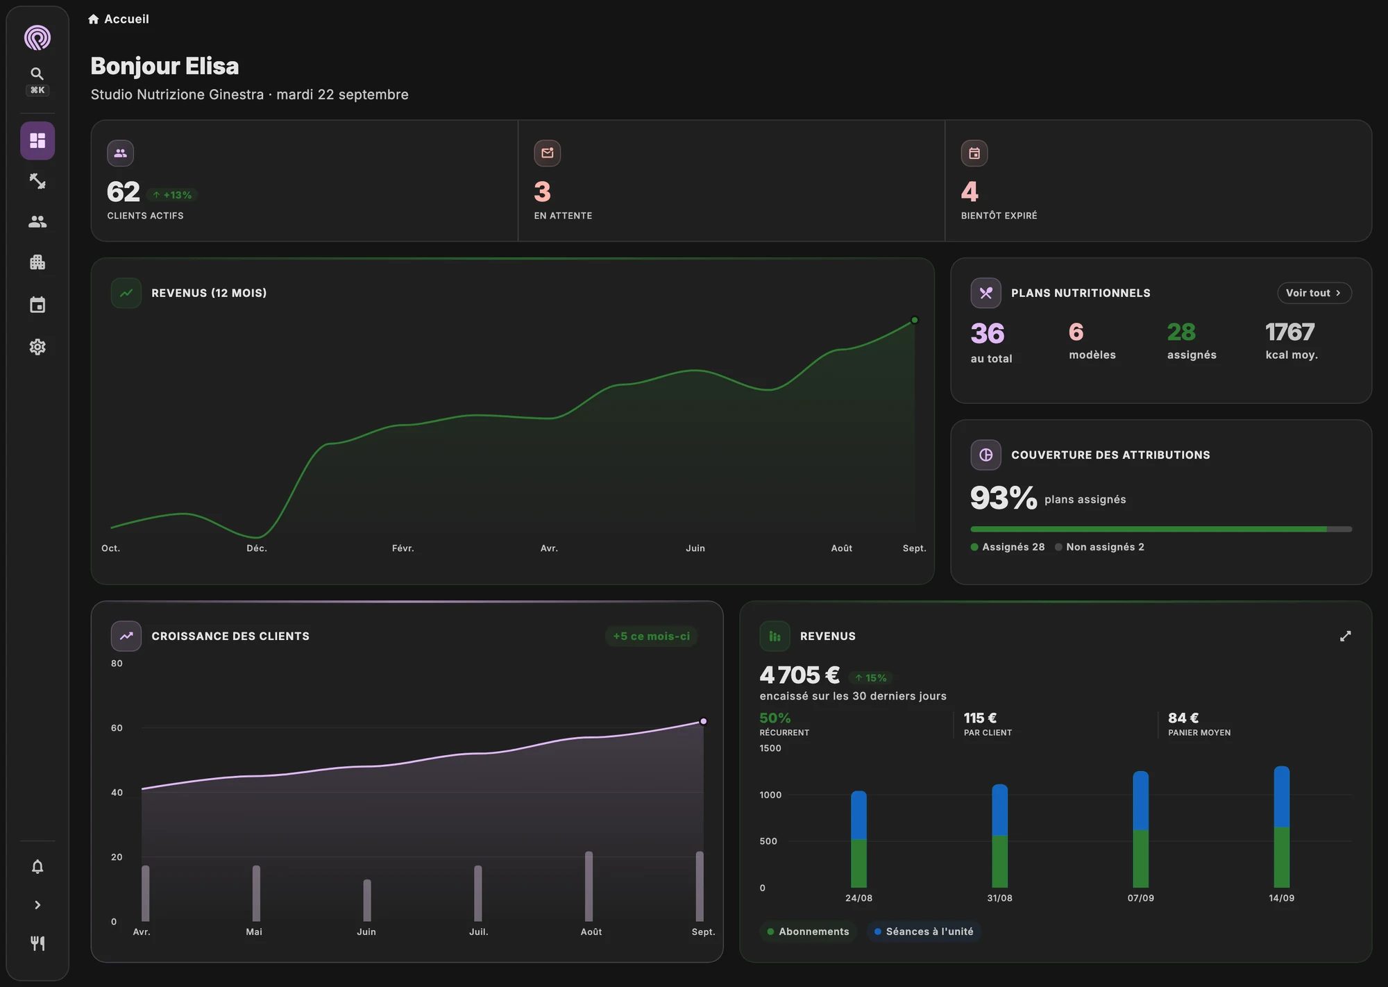Screen dimensions: 1388x987
Task: Open the calendar icon in sidebar
Action: click(x=37, y=305)
